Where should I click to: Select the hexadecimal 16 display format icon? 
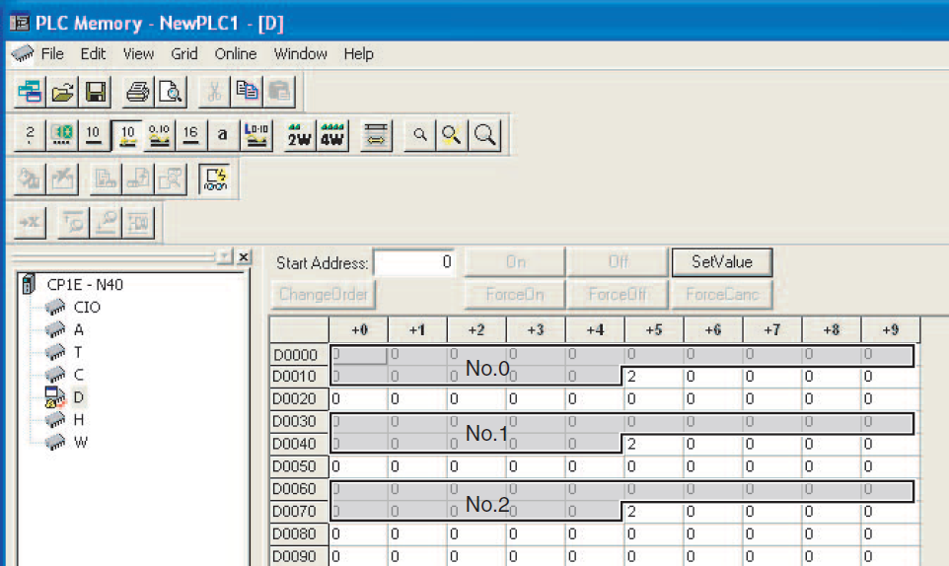(x=190, y=134)
